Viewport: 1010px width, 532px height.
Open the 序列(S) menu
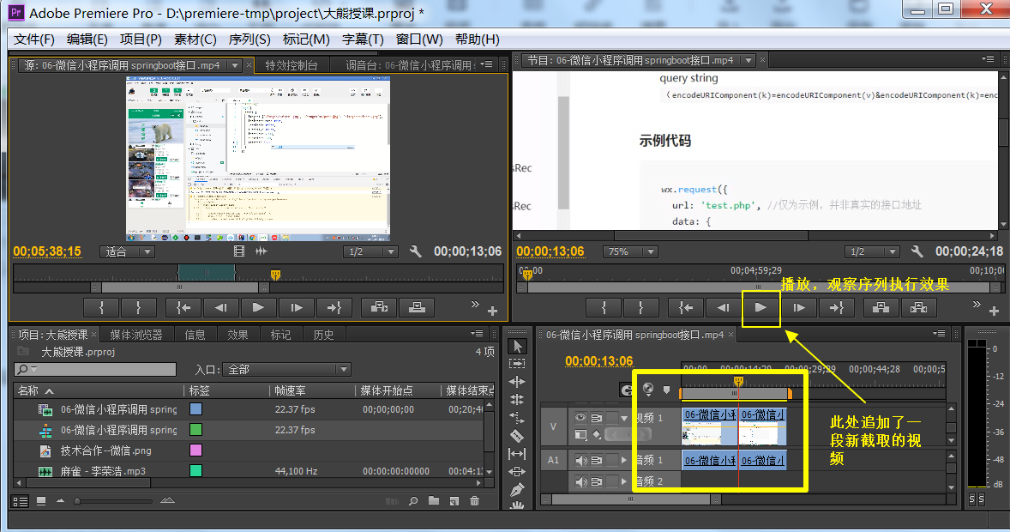click(249, 39)
